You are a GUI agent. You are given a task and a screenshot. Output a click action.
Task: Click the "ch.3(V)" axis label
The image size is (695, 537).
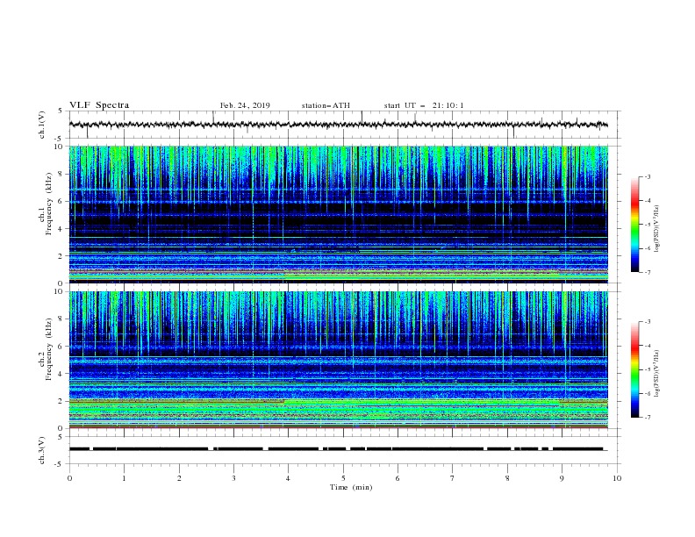(42, 450)
